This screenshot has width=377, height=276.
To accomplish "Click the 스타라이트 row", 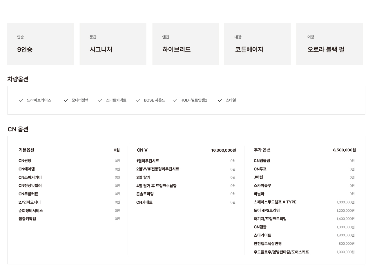I will 304,235.
